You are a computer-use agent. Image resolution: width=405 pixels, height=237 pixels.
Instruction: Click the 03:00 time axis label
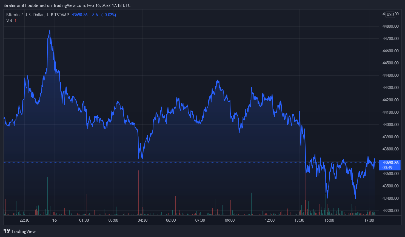113,220
